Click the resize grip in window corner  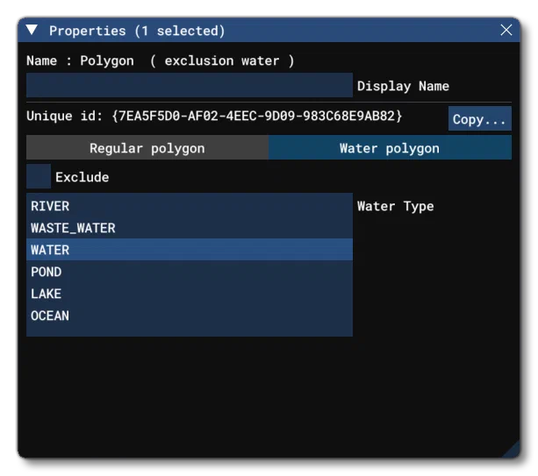click(x=512, y=450)
